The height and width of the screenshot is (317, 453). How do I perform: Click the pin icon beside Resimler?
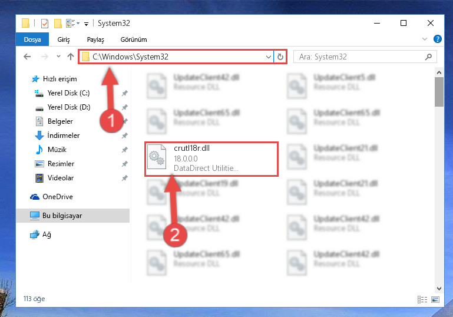(124, 164)
